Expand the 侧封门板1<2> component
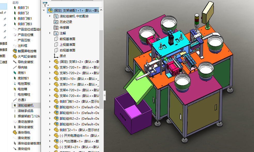The width and height of the screenshot is (254, 152). [x=50, y=101]
